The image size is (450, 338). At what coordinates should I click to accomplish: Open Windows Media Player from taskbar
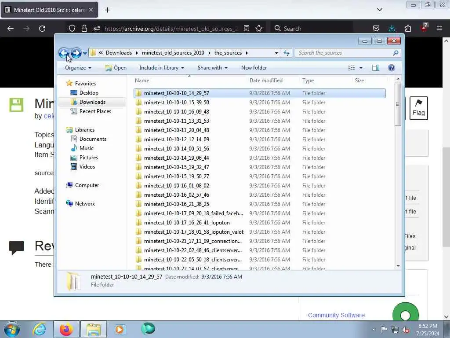point(120,329)
